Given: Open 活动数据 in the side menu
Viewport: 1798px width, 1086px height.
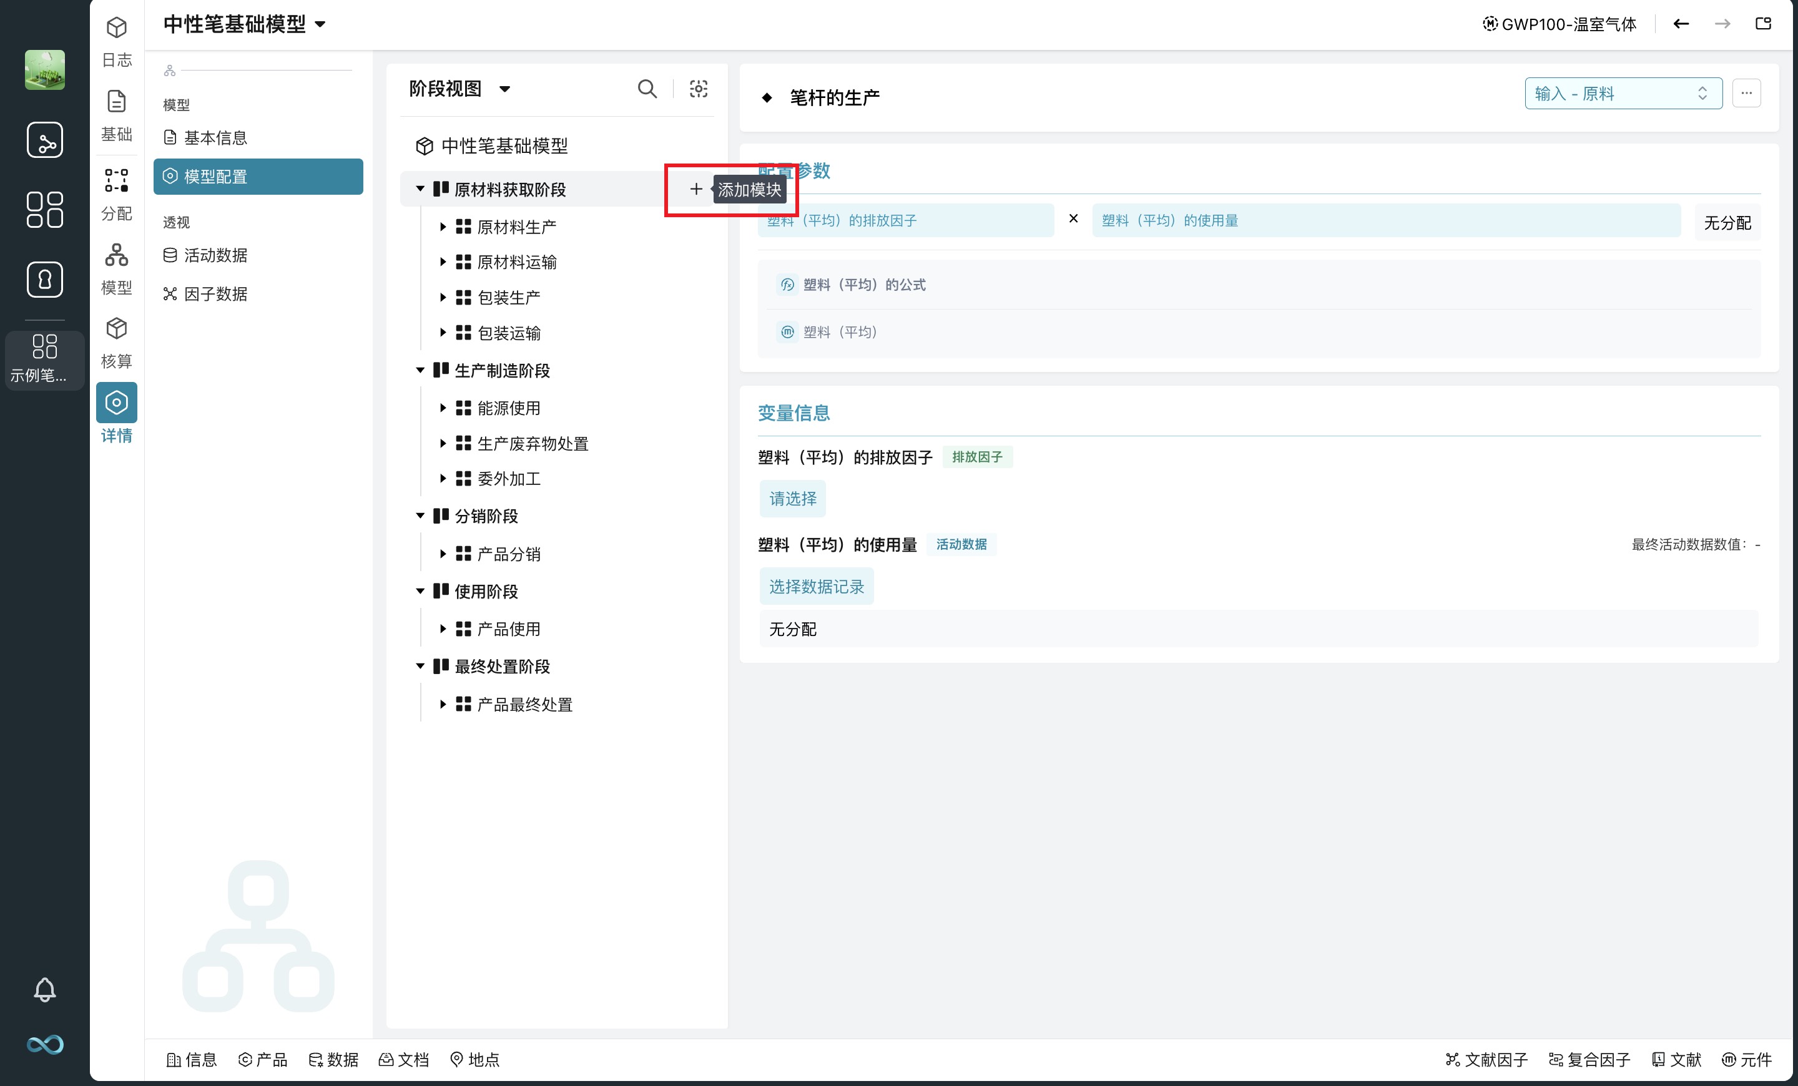Looking at the screenshot, I should [x=215, y=255].
